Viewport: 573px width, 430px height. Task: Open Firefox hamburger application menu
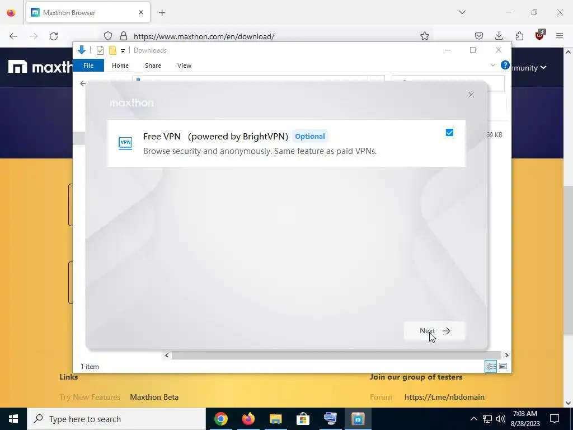pos(560,36)
